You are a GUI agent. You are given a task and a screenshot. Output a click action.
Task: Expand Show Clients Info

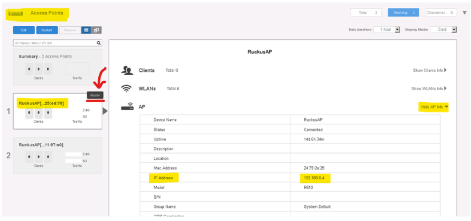coord(429,70)
